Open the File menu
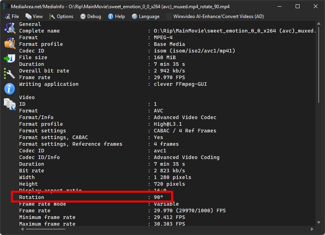Image resolution: width=325 pixels, height=235 pixels. (x=12, y=16)
